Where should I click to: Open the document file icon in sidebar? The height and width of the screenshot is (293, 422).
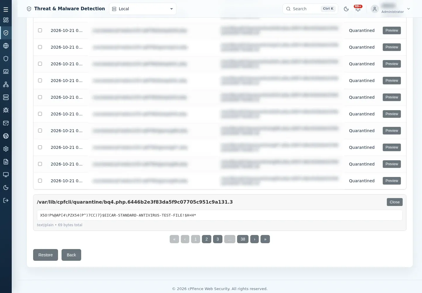(x=6, y=162)
